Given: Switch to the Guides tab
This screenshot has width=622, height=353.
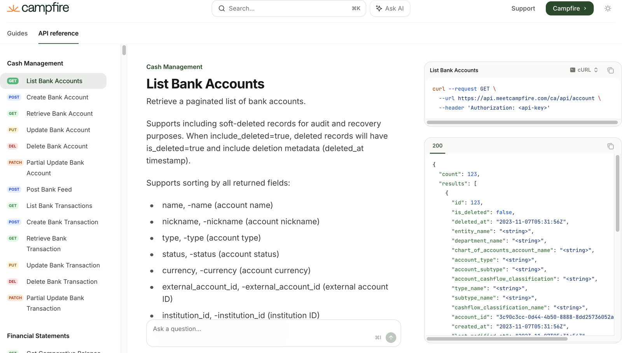Looking at the screenshot, I should click(x=17, y=33).
